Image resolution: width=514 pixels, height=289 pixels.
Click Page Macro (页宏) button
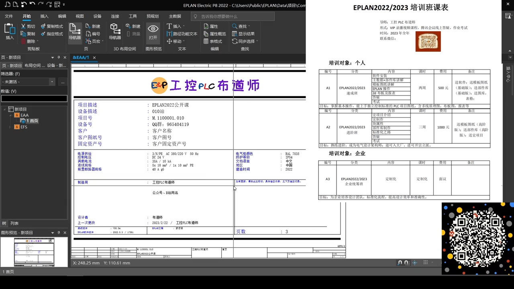[93, 41]
